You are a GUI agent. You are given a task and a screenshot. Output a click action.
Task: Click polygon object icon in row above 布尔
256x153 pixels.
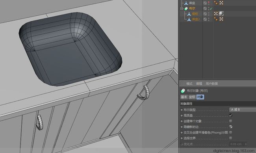186,3
